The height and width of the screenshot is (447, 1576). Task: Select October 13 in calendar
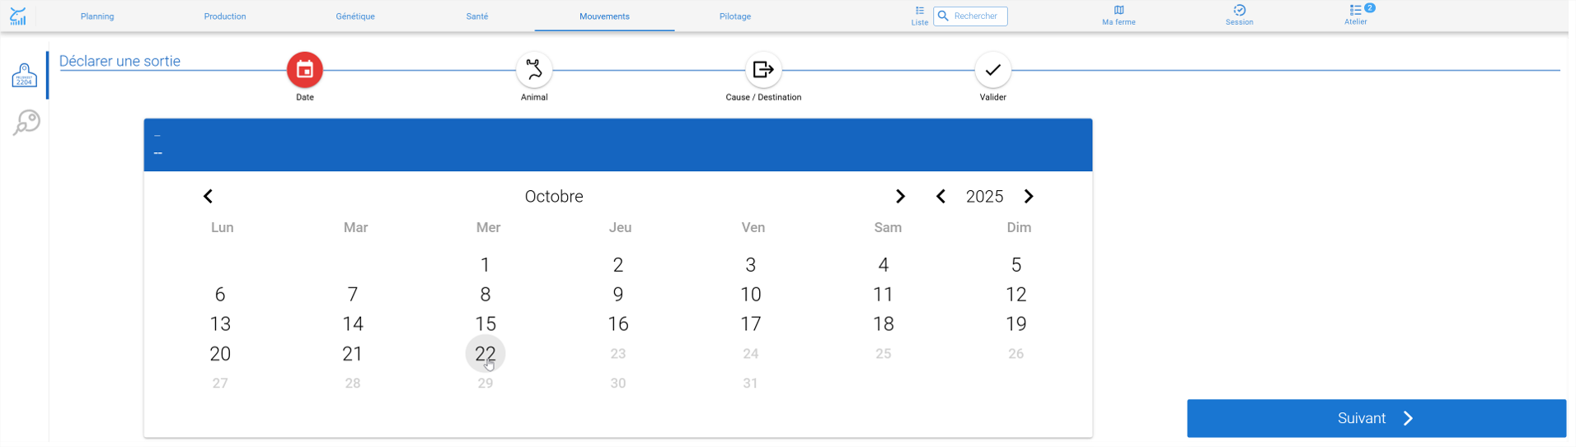coord(220,324)
